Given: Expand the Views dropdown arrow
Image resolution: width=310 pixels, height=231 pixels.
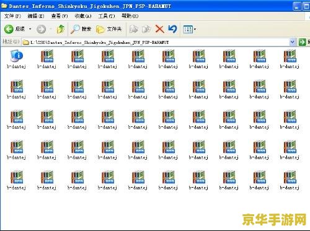Looking at the screenshot, I should point(195,29).
